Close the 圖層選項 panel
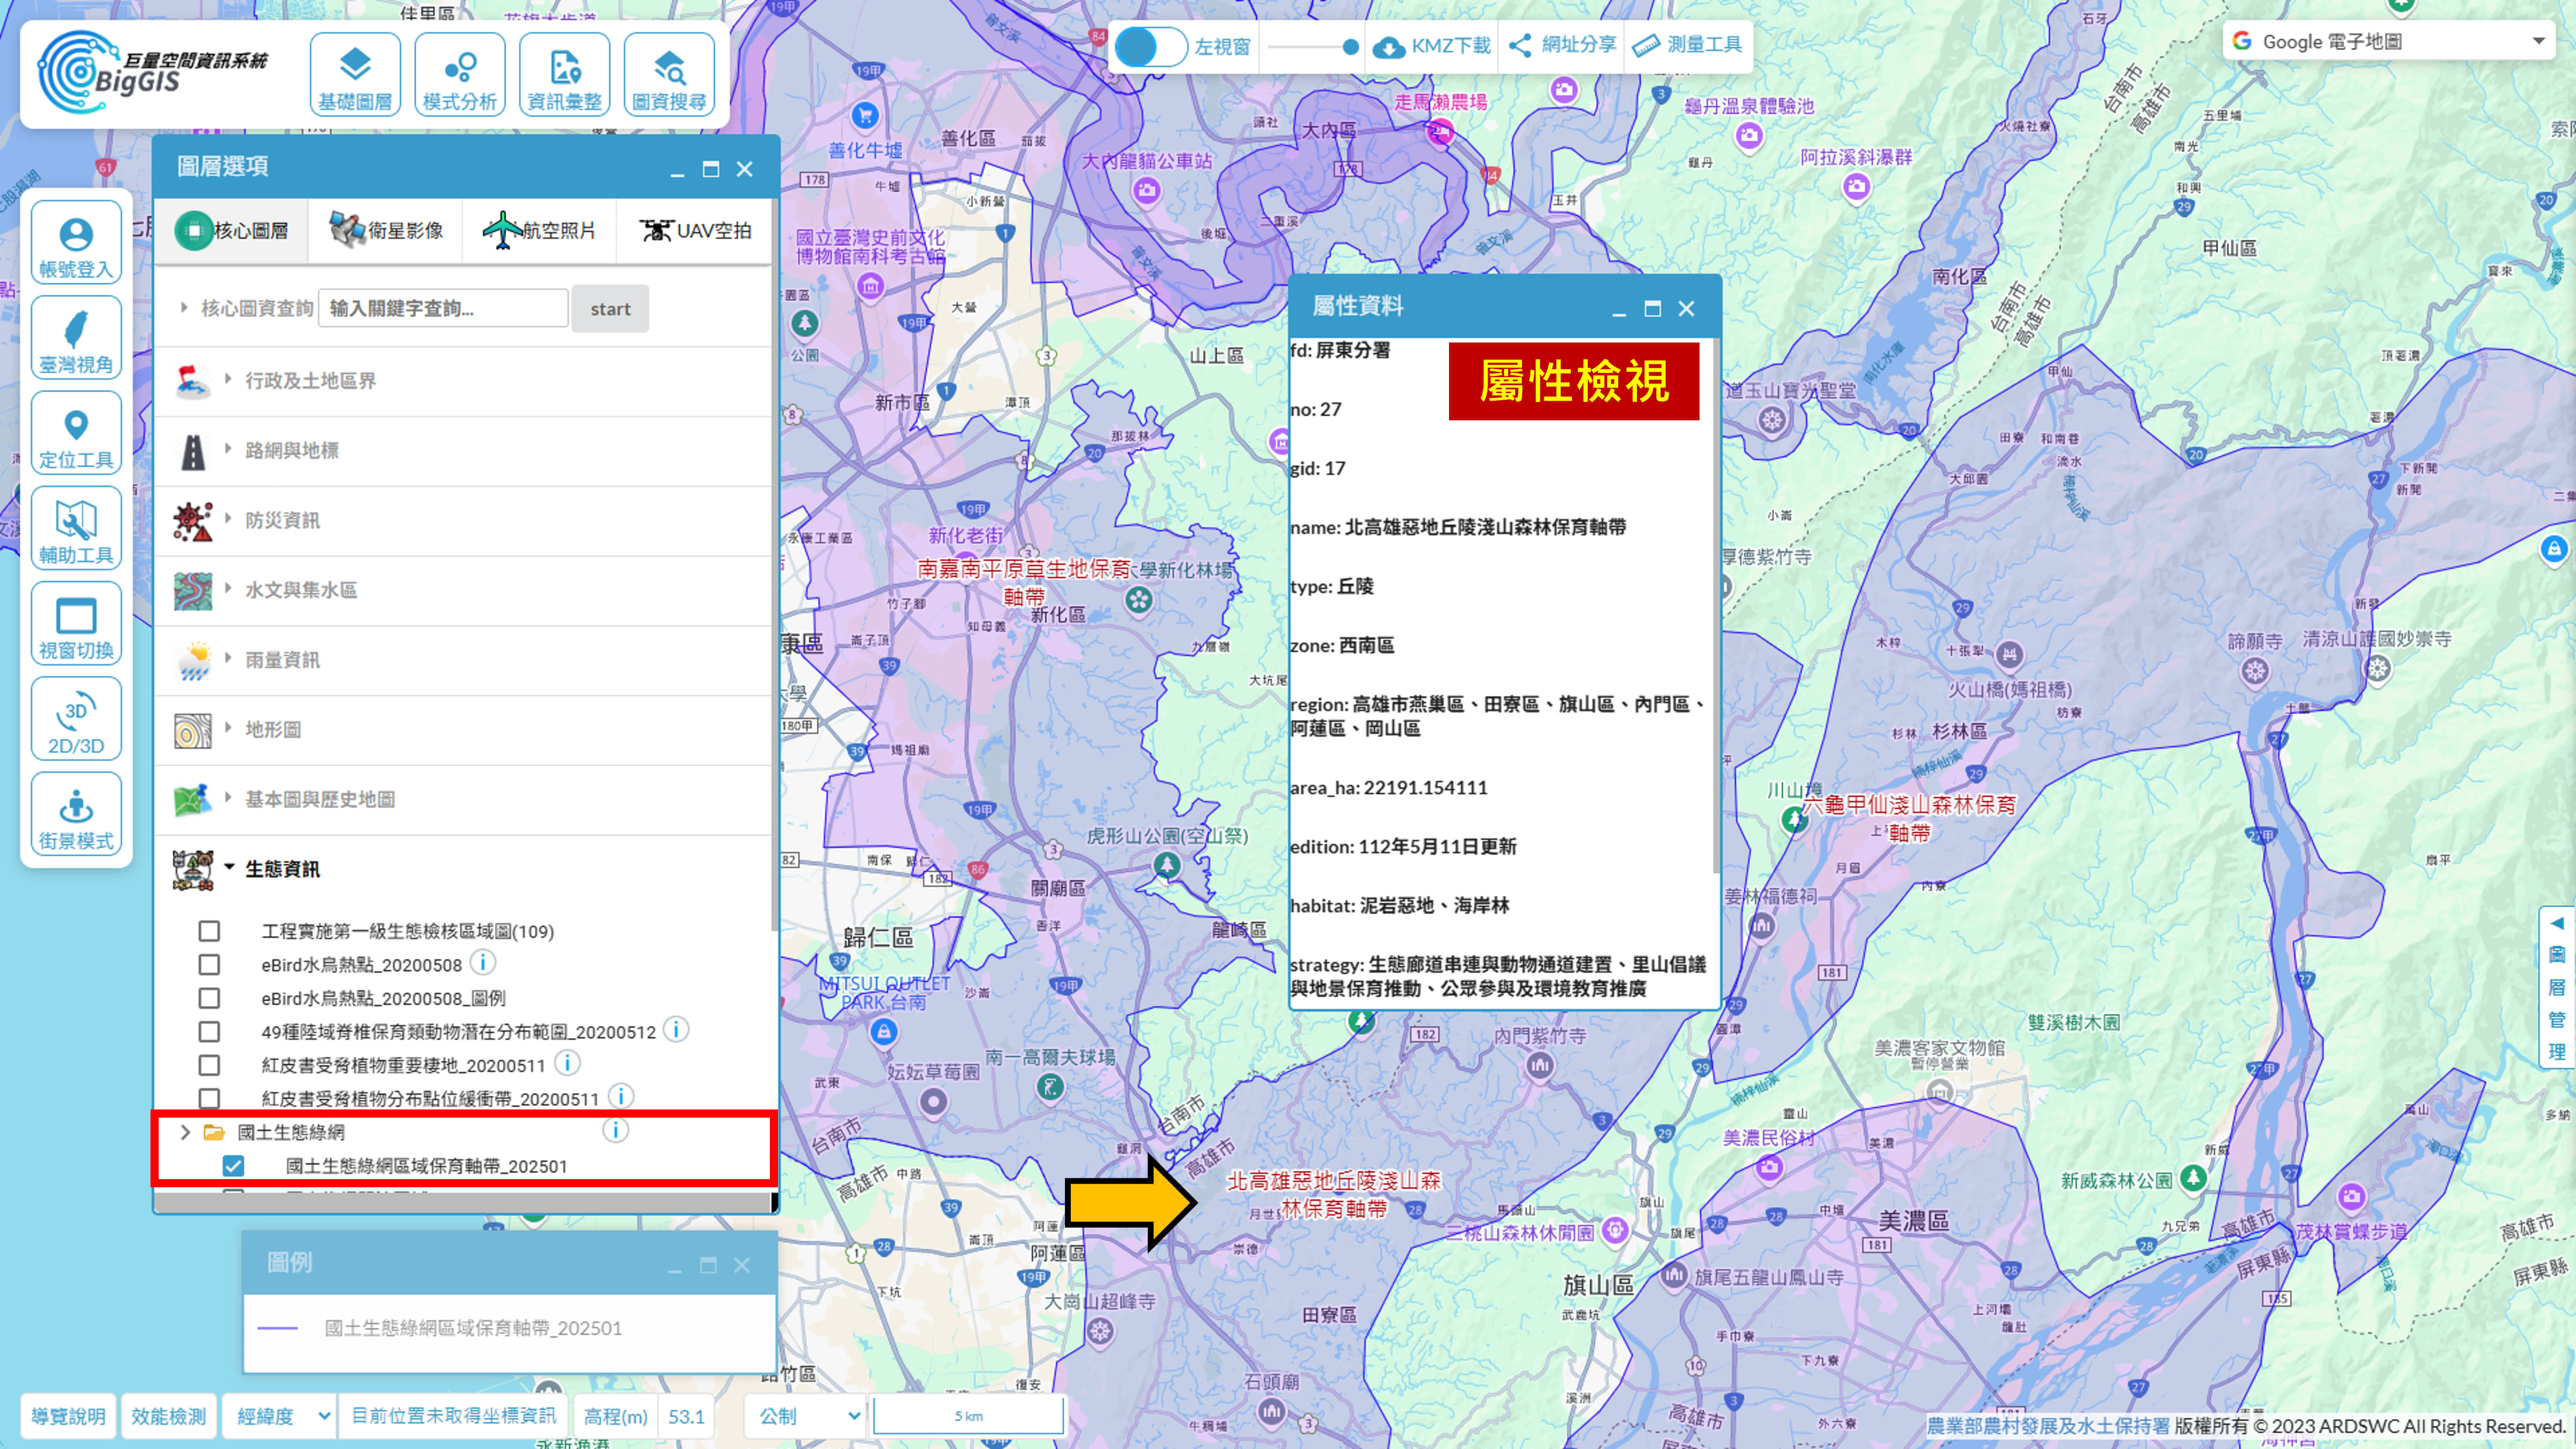 point(744,169)
